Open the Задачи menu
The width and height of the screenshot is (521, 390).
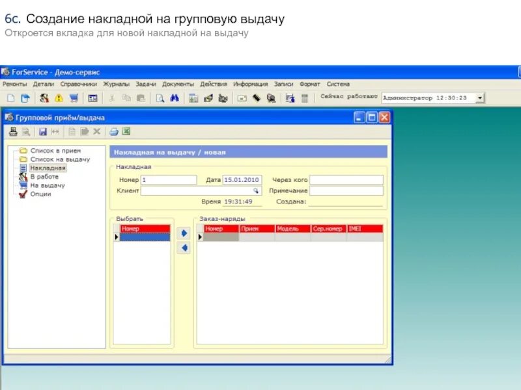pos(146,84)
